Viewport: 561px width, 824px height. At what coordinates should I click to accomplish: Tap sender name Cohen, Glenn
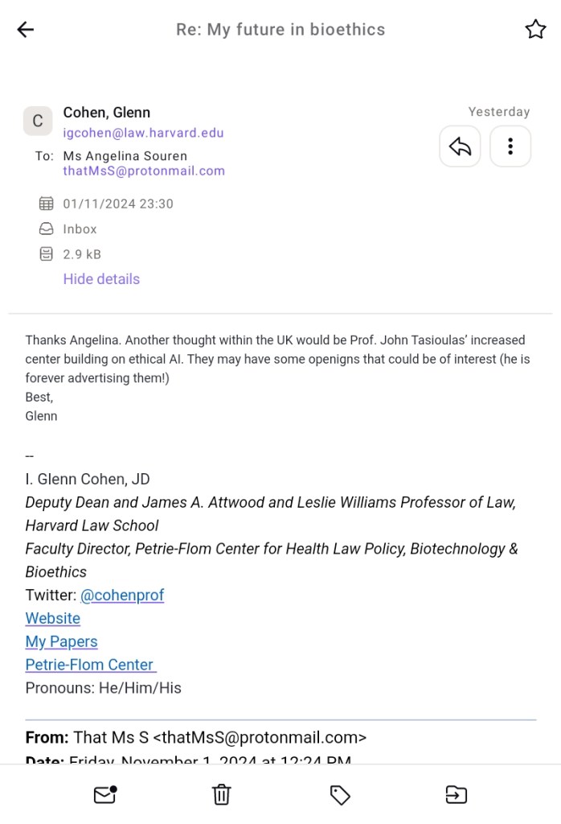107,113
